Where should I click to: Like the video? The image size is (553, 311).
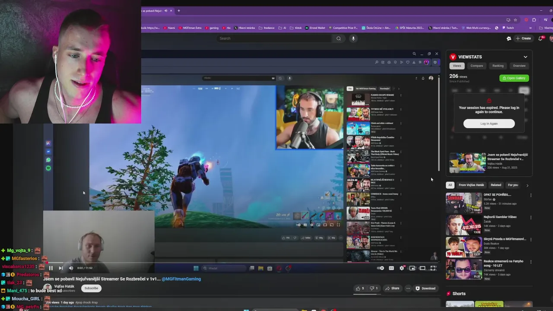359,288
